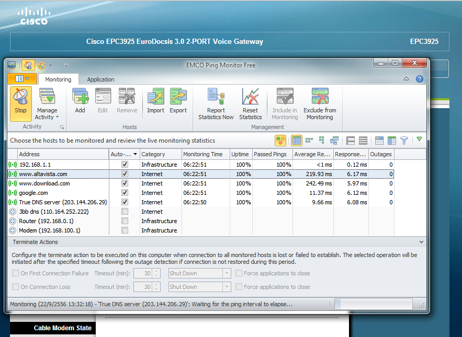Image resolution: width=462 pixels, height=337 pixels.
Task: Switch to the Application tab
Action: pyautogui.click(x=100, y=79)
